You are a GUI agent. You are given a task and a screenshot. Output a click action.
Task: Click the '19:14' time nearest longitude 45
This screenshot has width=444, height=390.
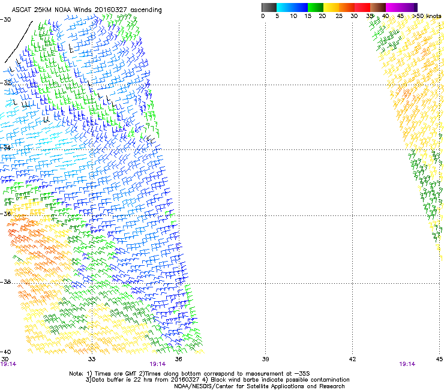407,364
